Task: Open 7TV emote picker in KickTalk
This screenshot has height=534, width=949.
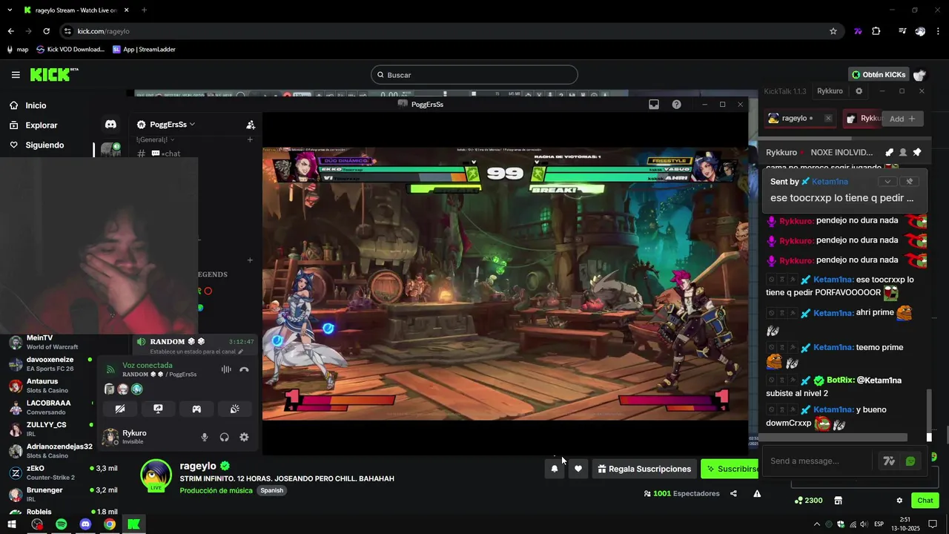Action: pos(889,461)
